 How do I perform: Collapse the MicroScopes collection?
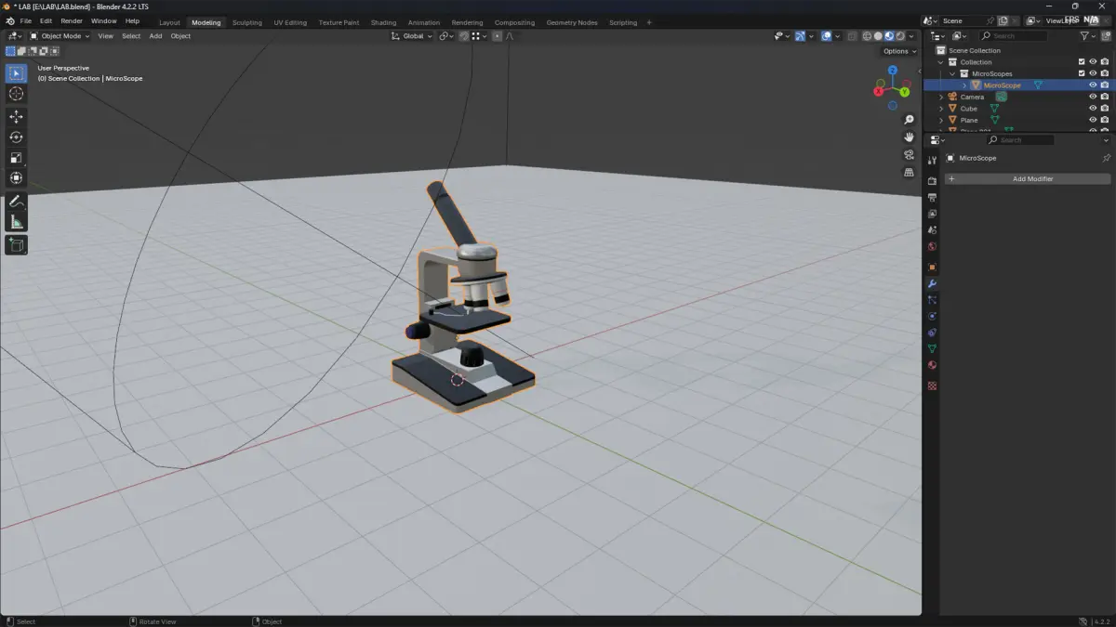pyautogui.click(x=952, y=73)
